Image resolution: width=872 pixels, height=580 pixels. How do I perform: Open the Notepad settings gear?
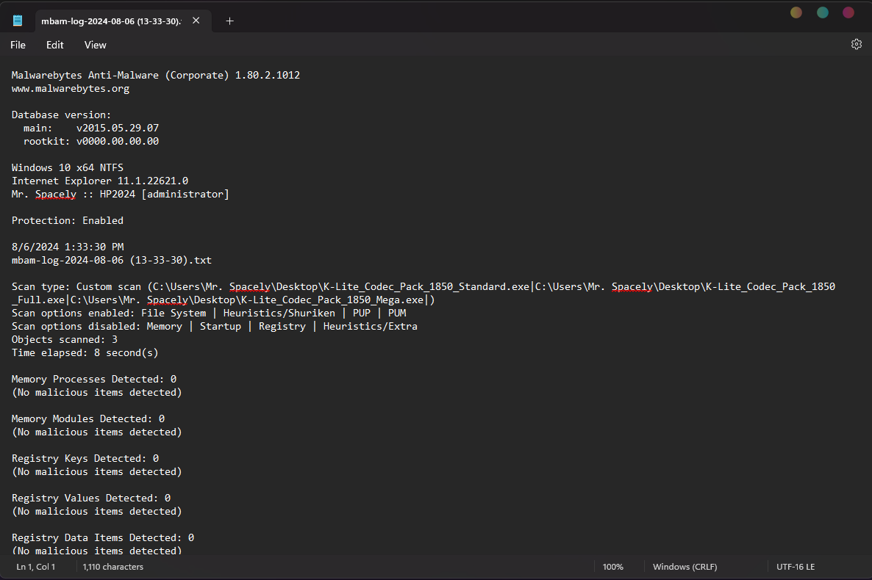point(856,45)
